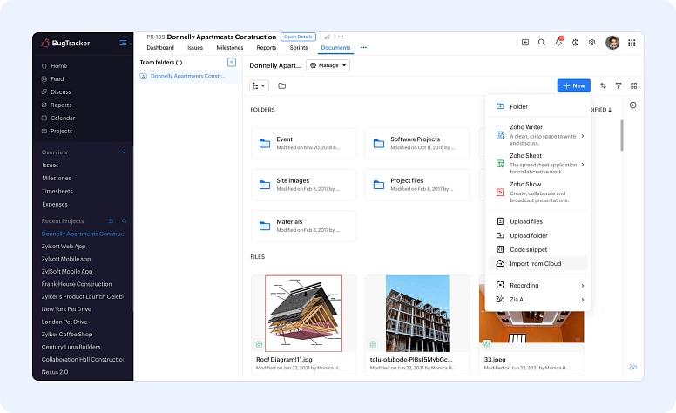
Task: Switch to the Milestones tab
Action: (230, 48)
